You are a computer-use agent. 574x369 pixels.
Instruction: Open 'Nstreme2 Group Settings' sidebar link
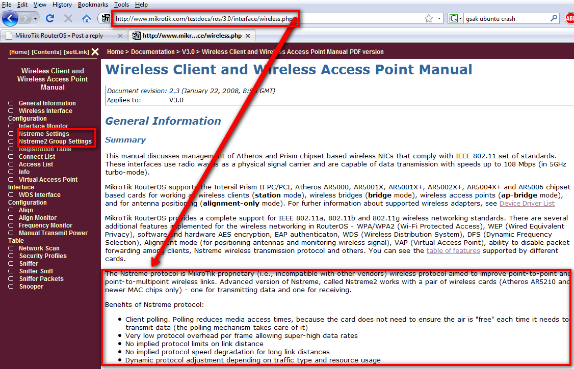click(55, 141)
